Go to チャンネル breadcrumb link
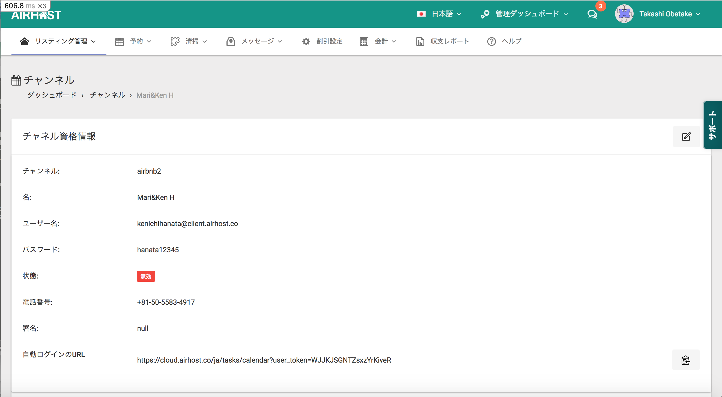The image size is (722, 397). point(107,95)
